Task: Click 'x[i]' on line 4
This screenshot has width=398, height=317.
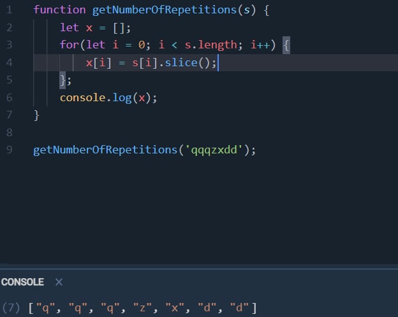Action: [98, 62]
